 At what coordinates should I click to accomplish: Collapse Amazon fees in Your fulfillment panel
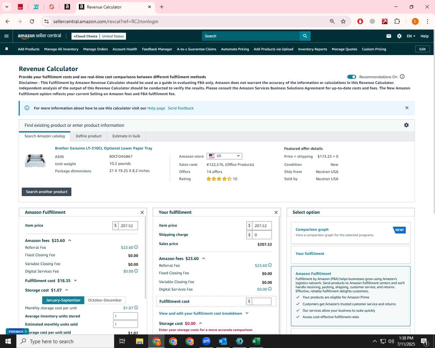click(x=204, y=258)
